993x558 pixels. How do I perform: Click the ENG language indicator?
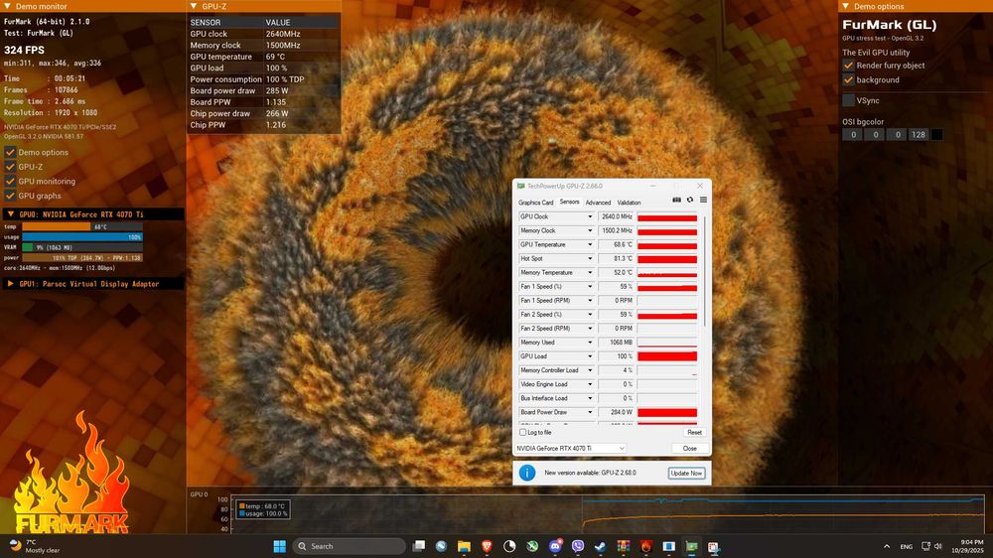pyautogui.click(x=907, y=547)
